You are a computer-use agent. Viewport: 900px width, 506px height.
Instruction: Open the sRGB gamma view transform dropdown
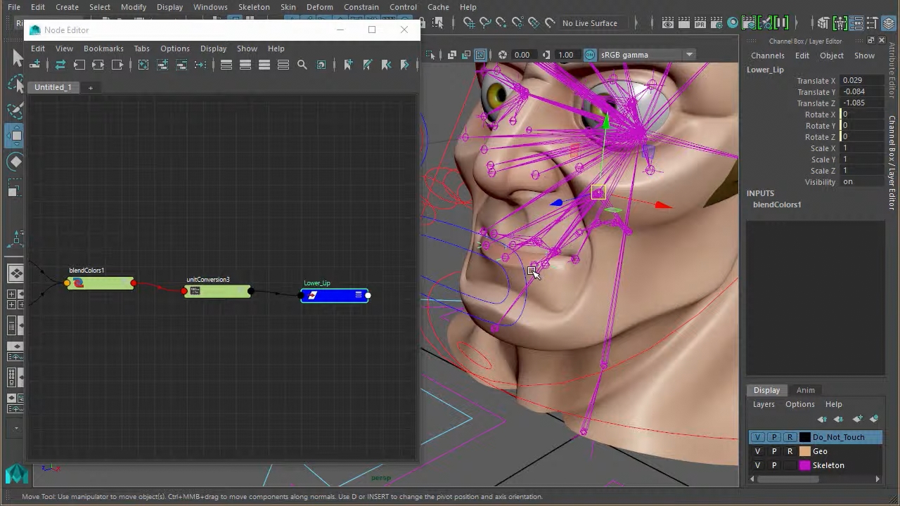click(689, 55)
